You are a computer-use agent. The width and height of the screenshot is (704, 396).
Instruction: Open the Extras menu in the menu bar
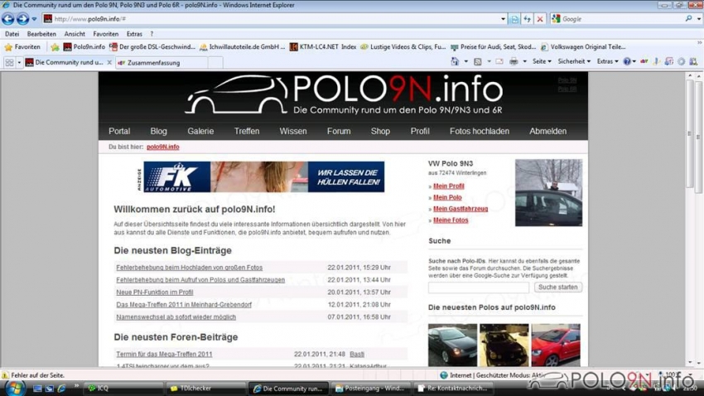coord(134,34)
